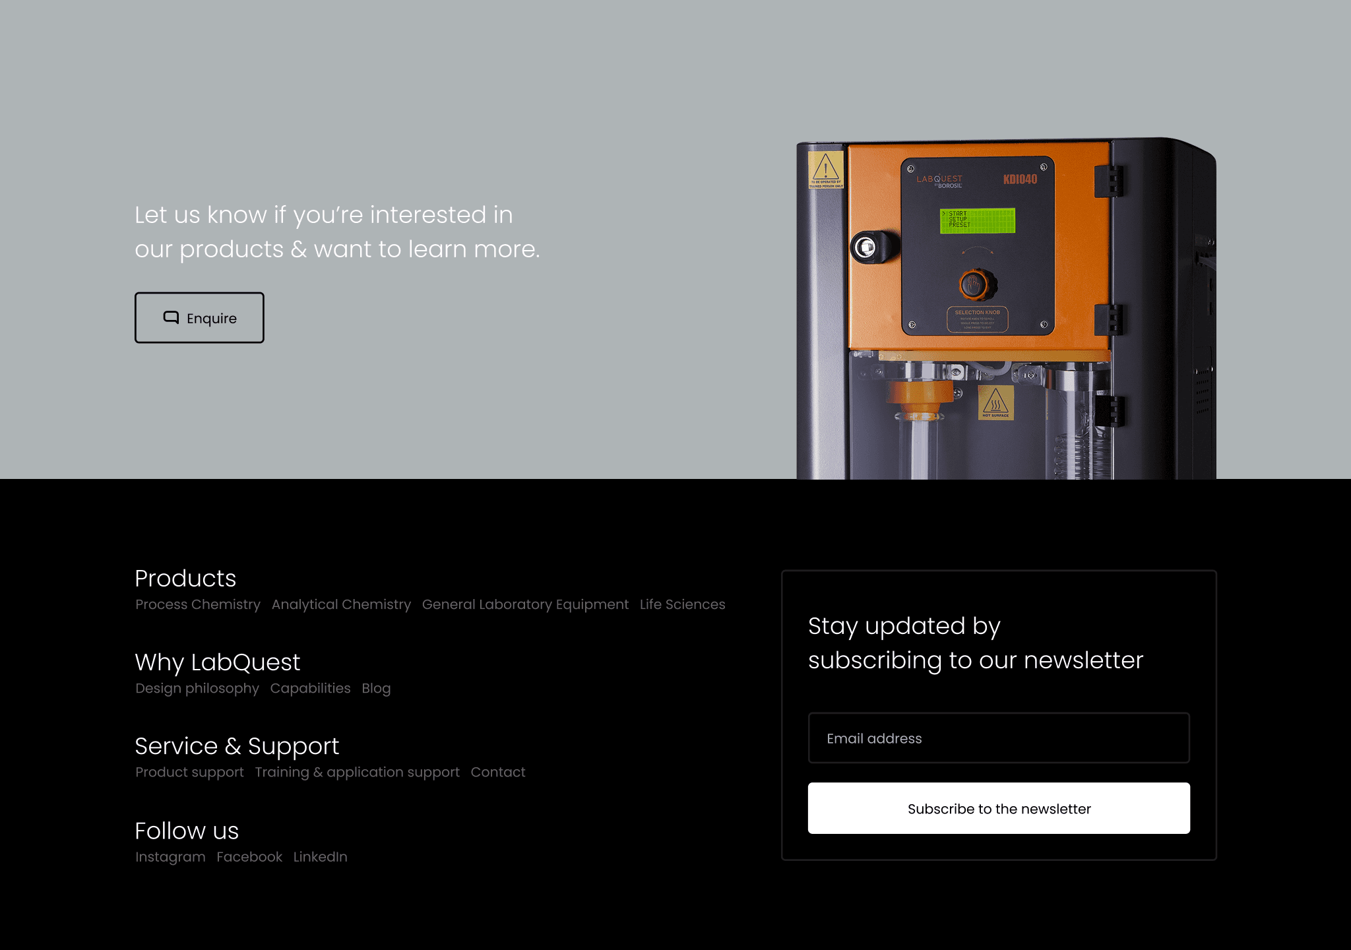Open Training & application support link
This screenshot has width=1351, height=950.
click(x=357, y=772)
